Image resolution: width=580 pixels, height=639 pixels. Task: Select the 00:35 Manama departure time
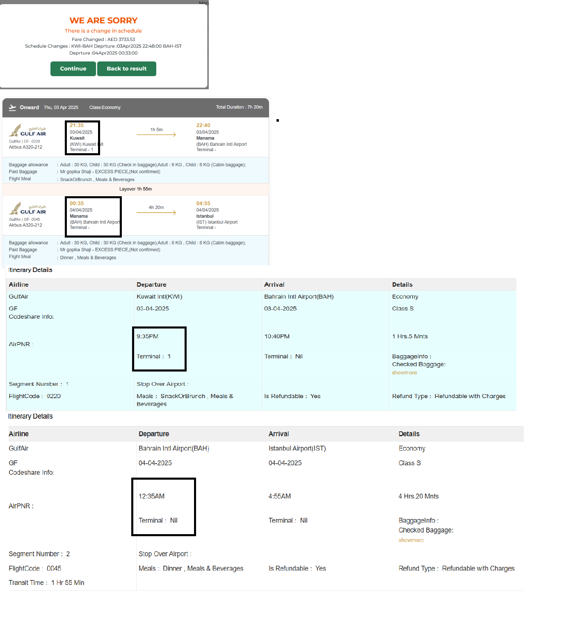[x=77, y=203]
